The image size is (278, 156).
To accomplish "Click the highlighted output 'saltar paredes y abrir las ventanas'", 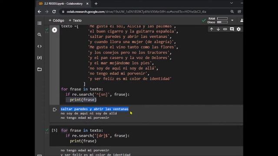I will pos(95,109).
